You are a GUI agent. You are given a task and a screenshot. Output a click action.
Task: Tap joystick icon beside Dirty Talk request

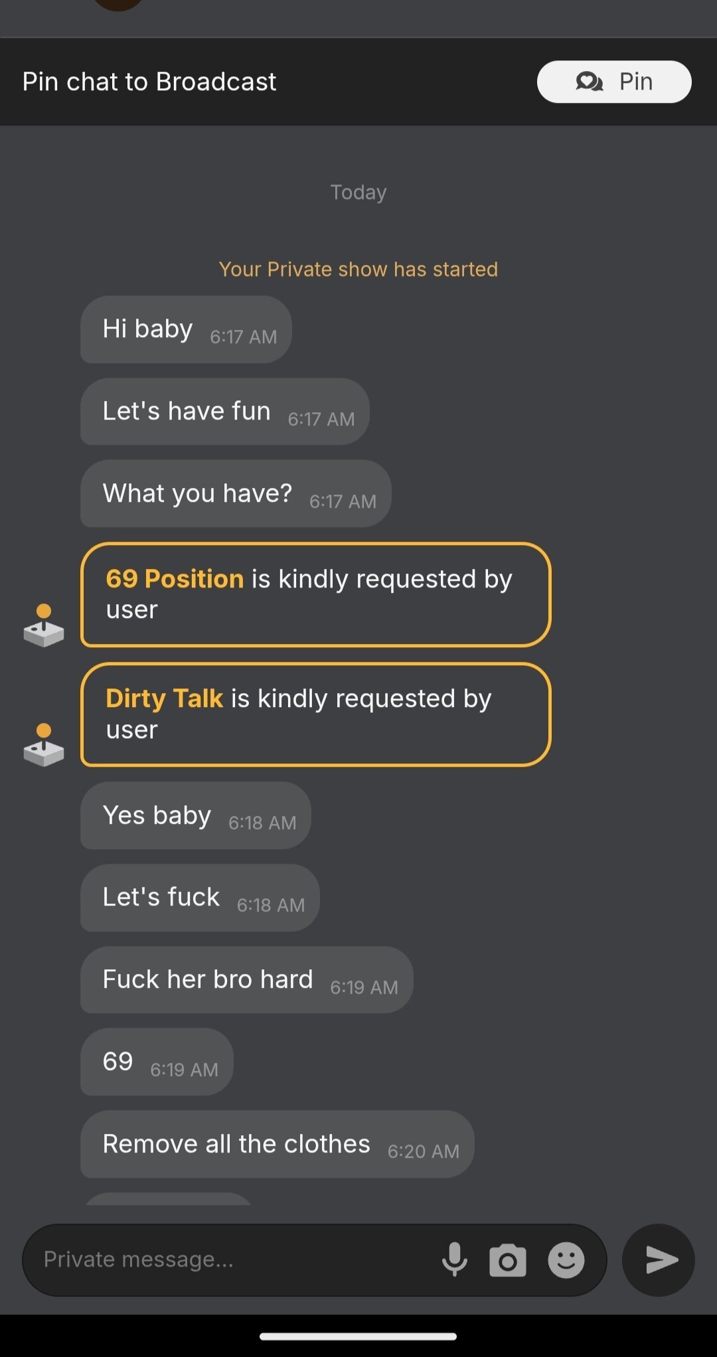44,745
